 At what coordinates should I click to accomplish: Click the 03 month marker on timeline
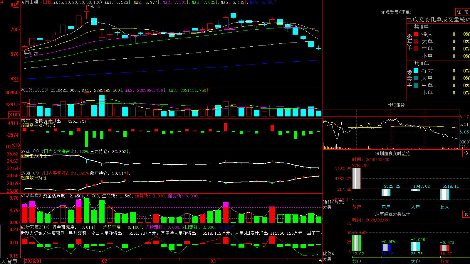(x=213, y=261)
